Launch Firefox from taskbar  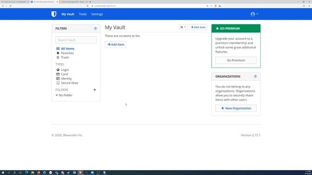coord(39,173)
